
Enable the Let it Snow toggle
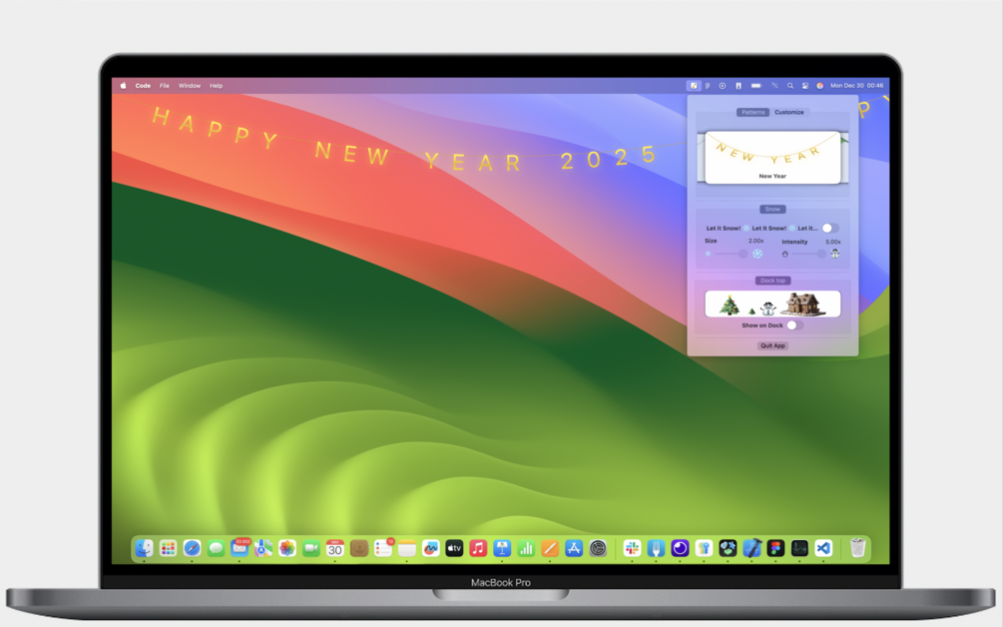point(829,228)
